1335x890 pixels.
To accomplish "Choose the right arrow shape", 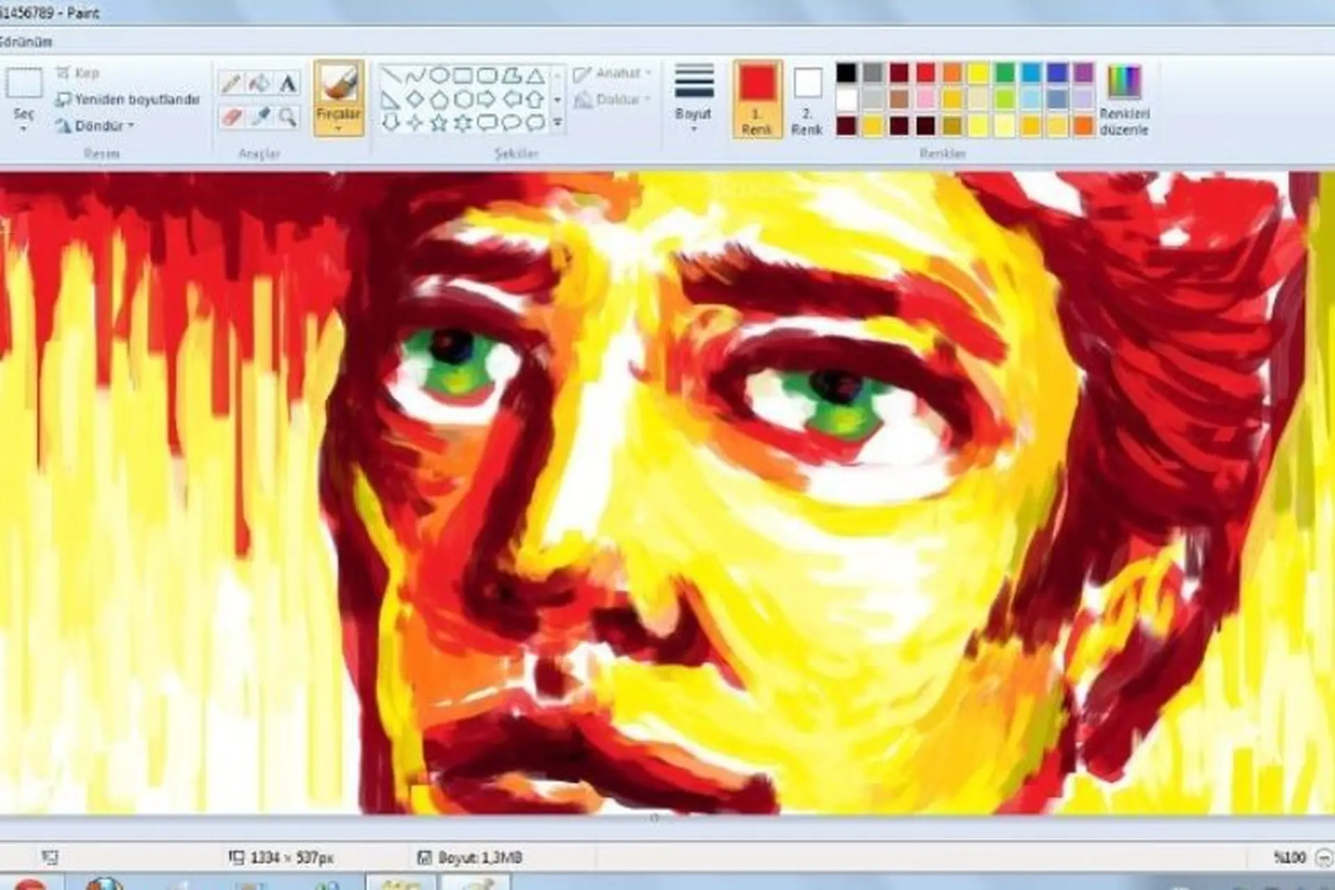I will (x=486, y=99).
